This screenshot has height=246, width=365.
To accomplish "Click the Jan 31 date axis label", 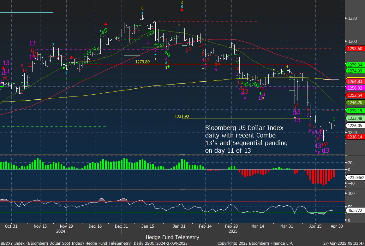I will coord(179,226).
